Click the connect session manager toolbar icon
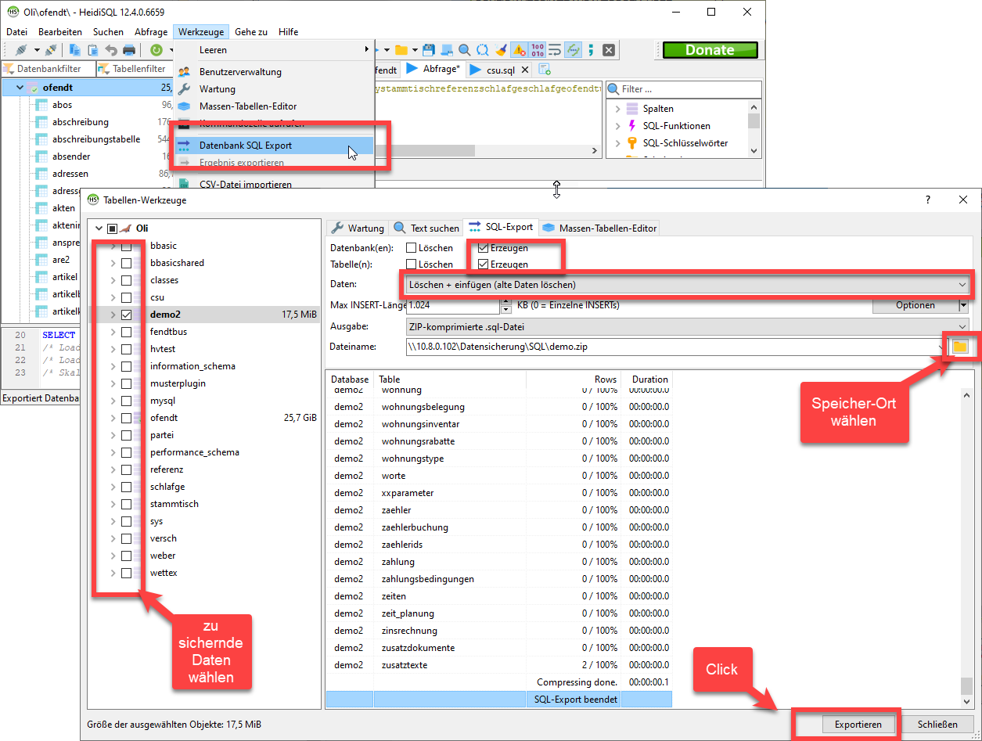The width and height of the screenshot is (982, 741). pyautogui.click(x=22, y=50)
